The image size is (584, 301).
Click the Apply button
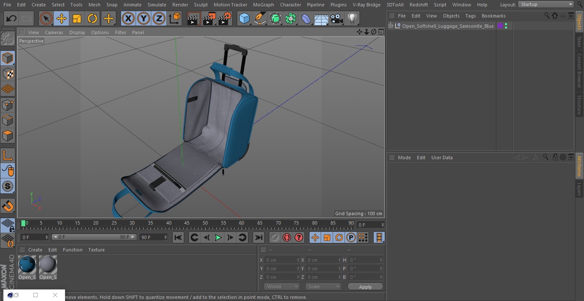pos(365,287)
